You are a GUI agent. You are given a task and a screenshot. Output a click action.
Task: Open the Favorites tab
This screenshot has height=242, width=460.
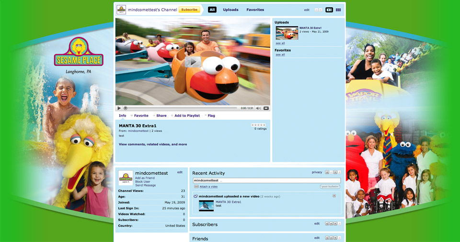(x=255, y=10)
